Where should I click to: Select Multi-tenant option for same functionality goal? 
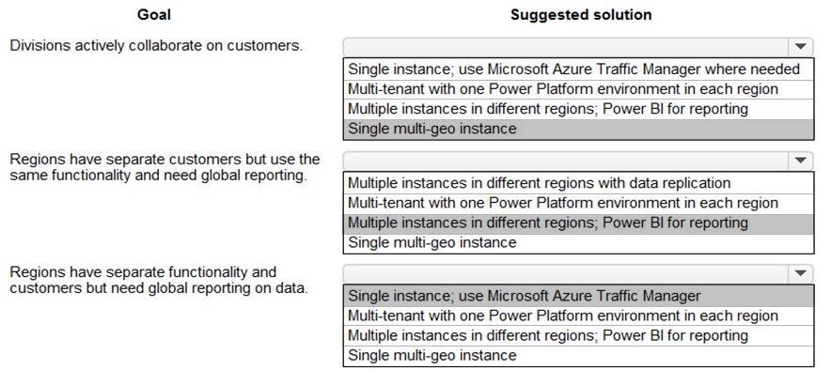(x=563, y=203)
